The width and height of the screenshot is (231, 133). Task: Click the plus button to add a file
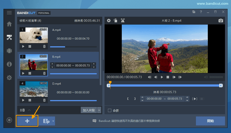coord(27,121)
